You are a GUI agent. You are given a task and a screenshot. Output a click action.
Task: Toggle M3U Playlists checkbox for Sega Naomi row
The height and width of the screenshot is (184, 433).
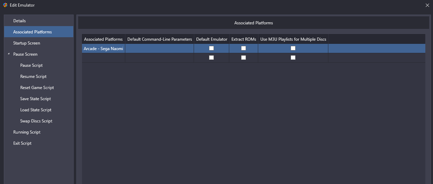coord(293,48)
